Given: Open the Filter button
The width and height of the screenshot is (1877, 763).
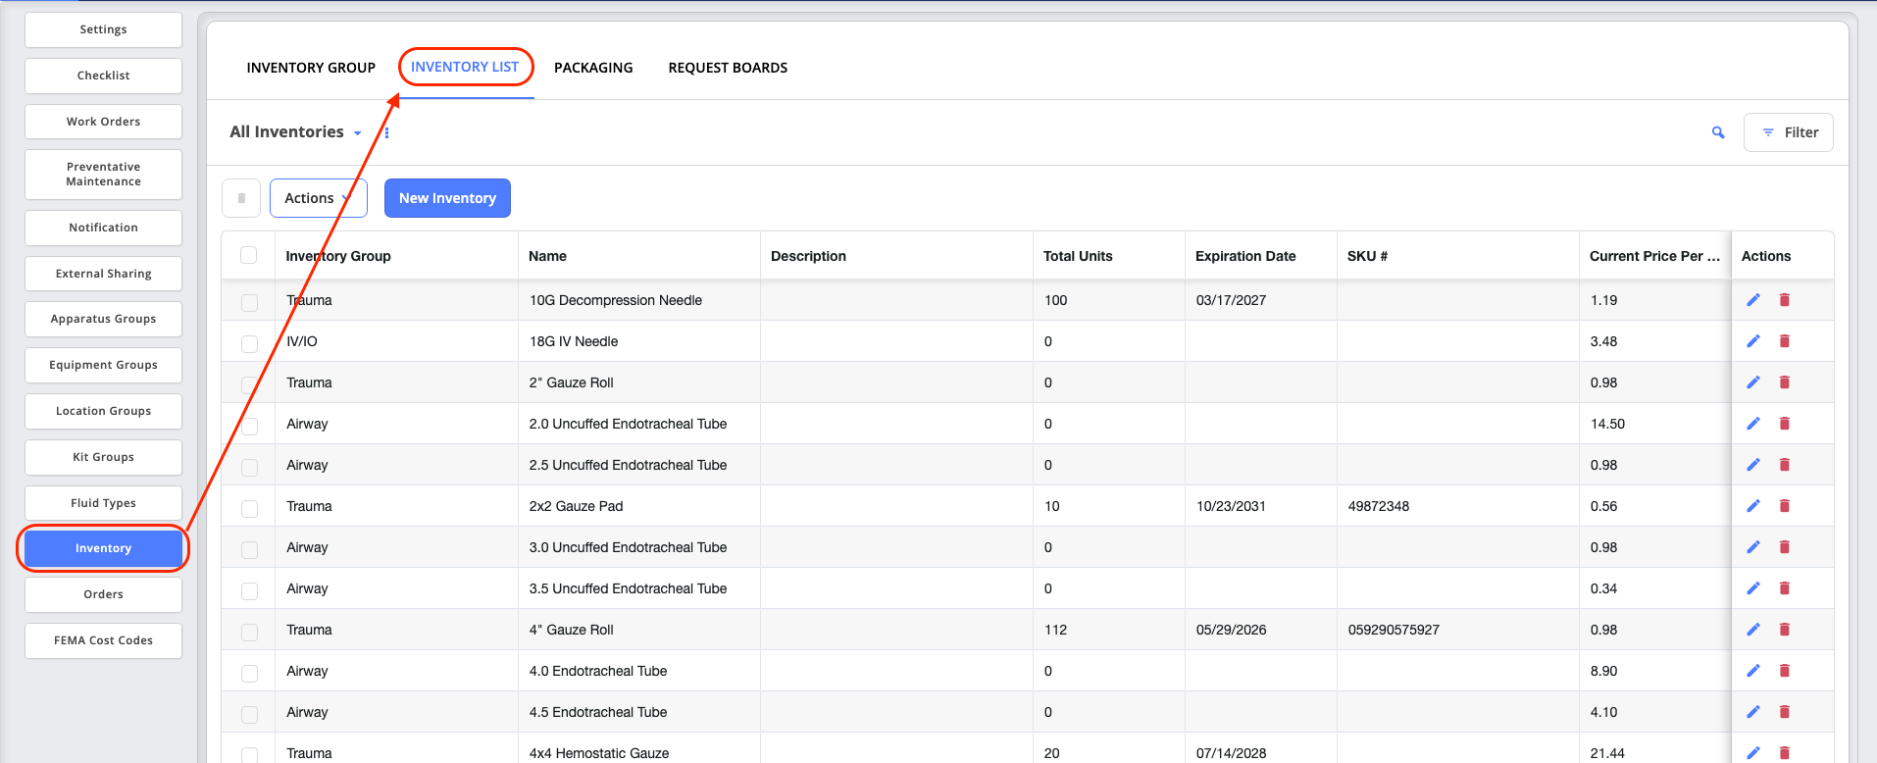Looking at the screenshot, I should click(x=1789, y=132).
